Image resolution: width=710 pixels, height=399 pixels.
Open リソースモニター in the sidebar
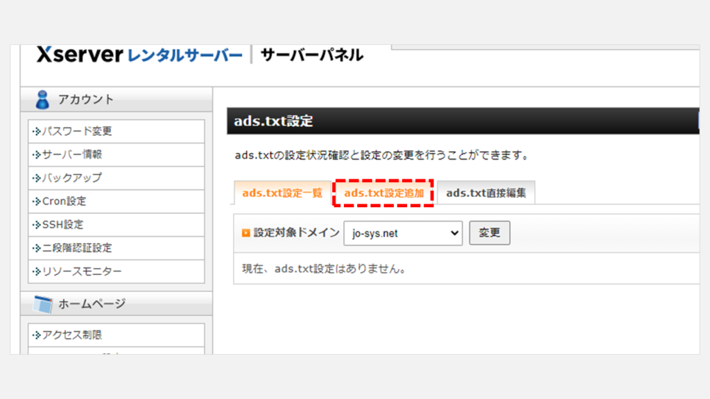pyautogui.click(x=116, y=272)
